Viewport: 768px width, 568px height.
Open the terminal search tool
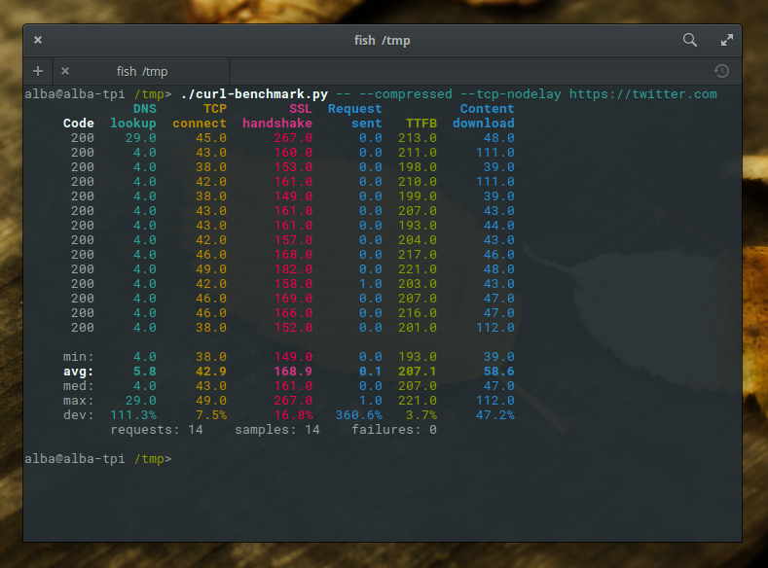pos(689,40)
